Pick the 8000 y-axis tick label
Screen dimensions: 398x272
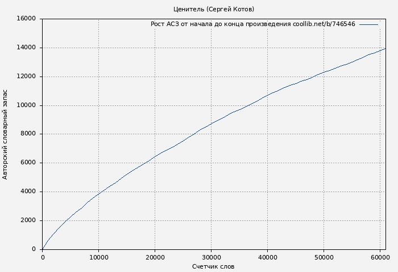pos(28,134)
